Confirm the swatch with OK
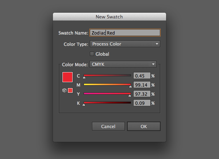 coord(143,126)
